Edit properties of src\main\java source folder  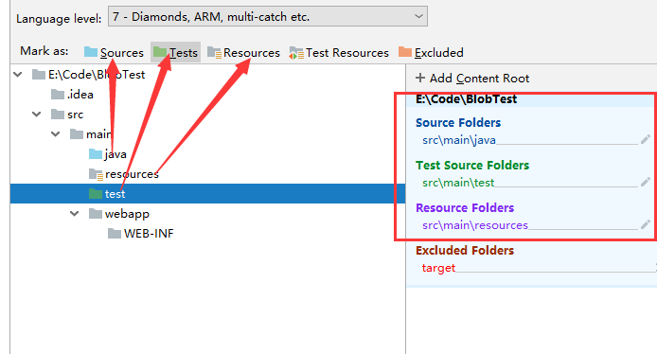pos(646,139)
